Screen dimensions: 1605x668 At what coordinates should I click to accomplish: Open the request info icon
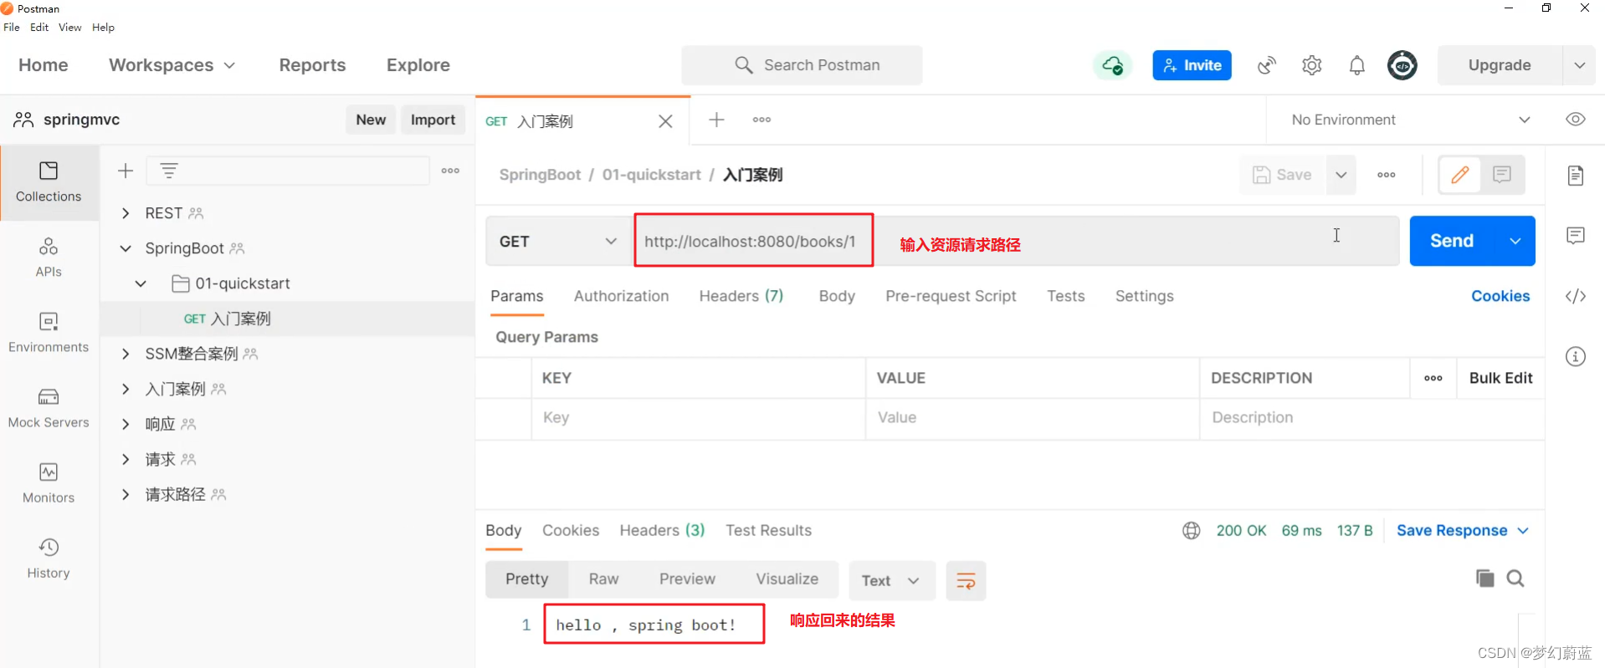click(1576, 357)
